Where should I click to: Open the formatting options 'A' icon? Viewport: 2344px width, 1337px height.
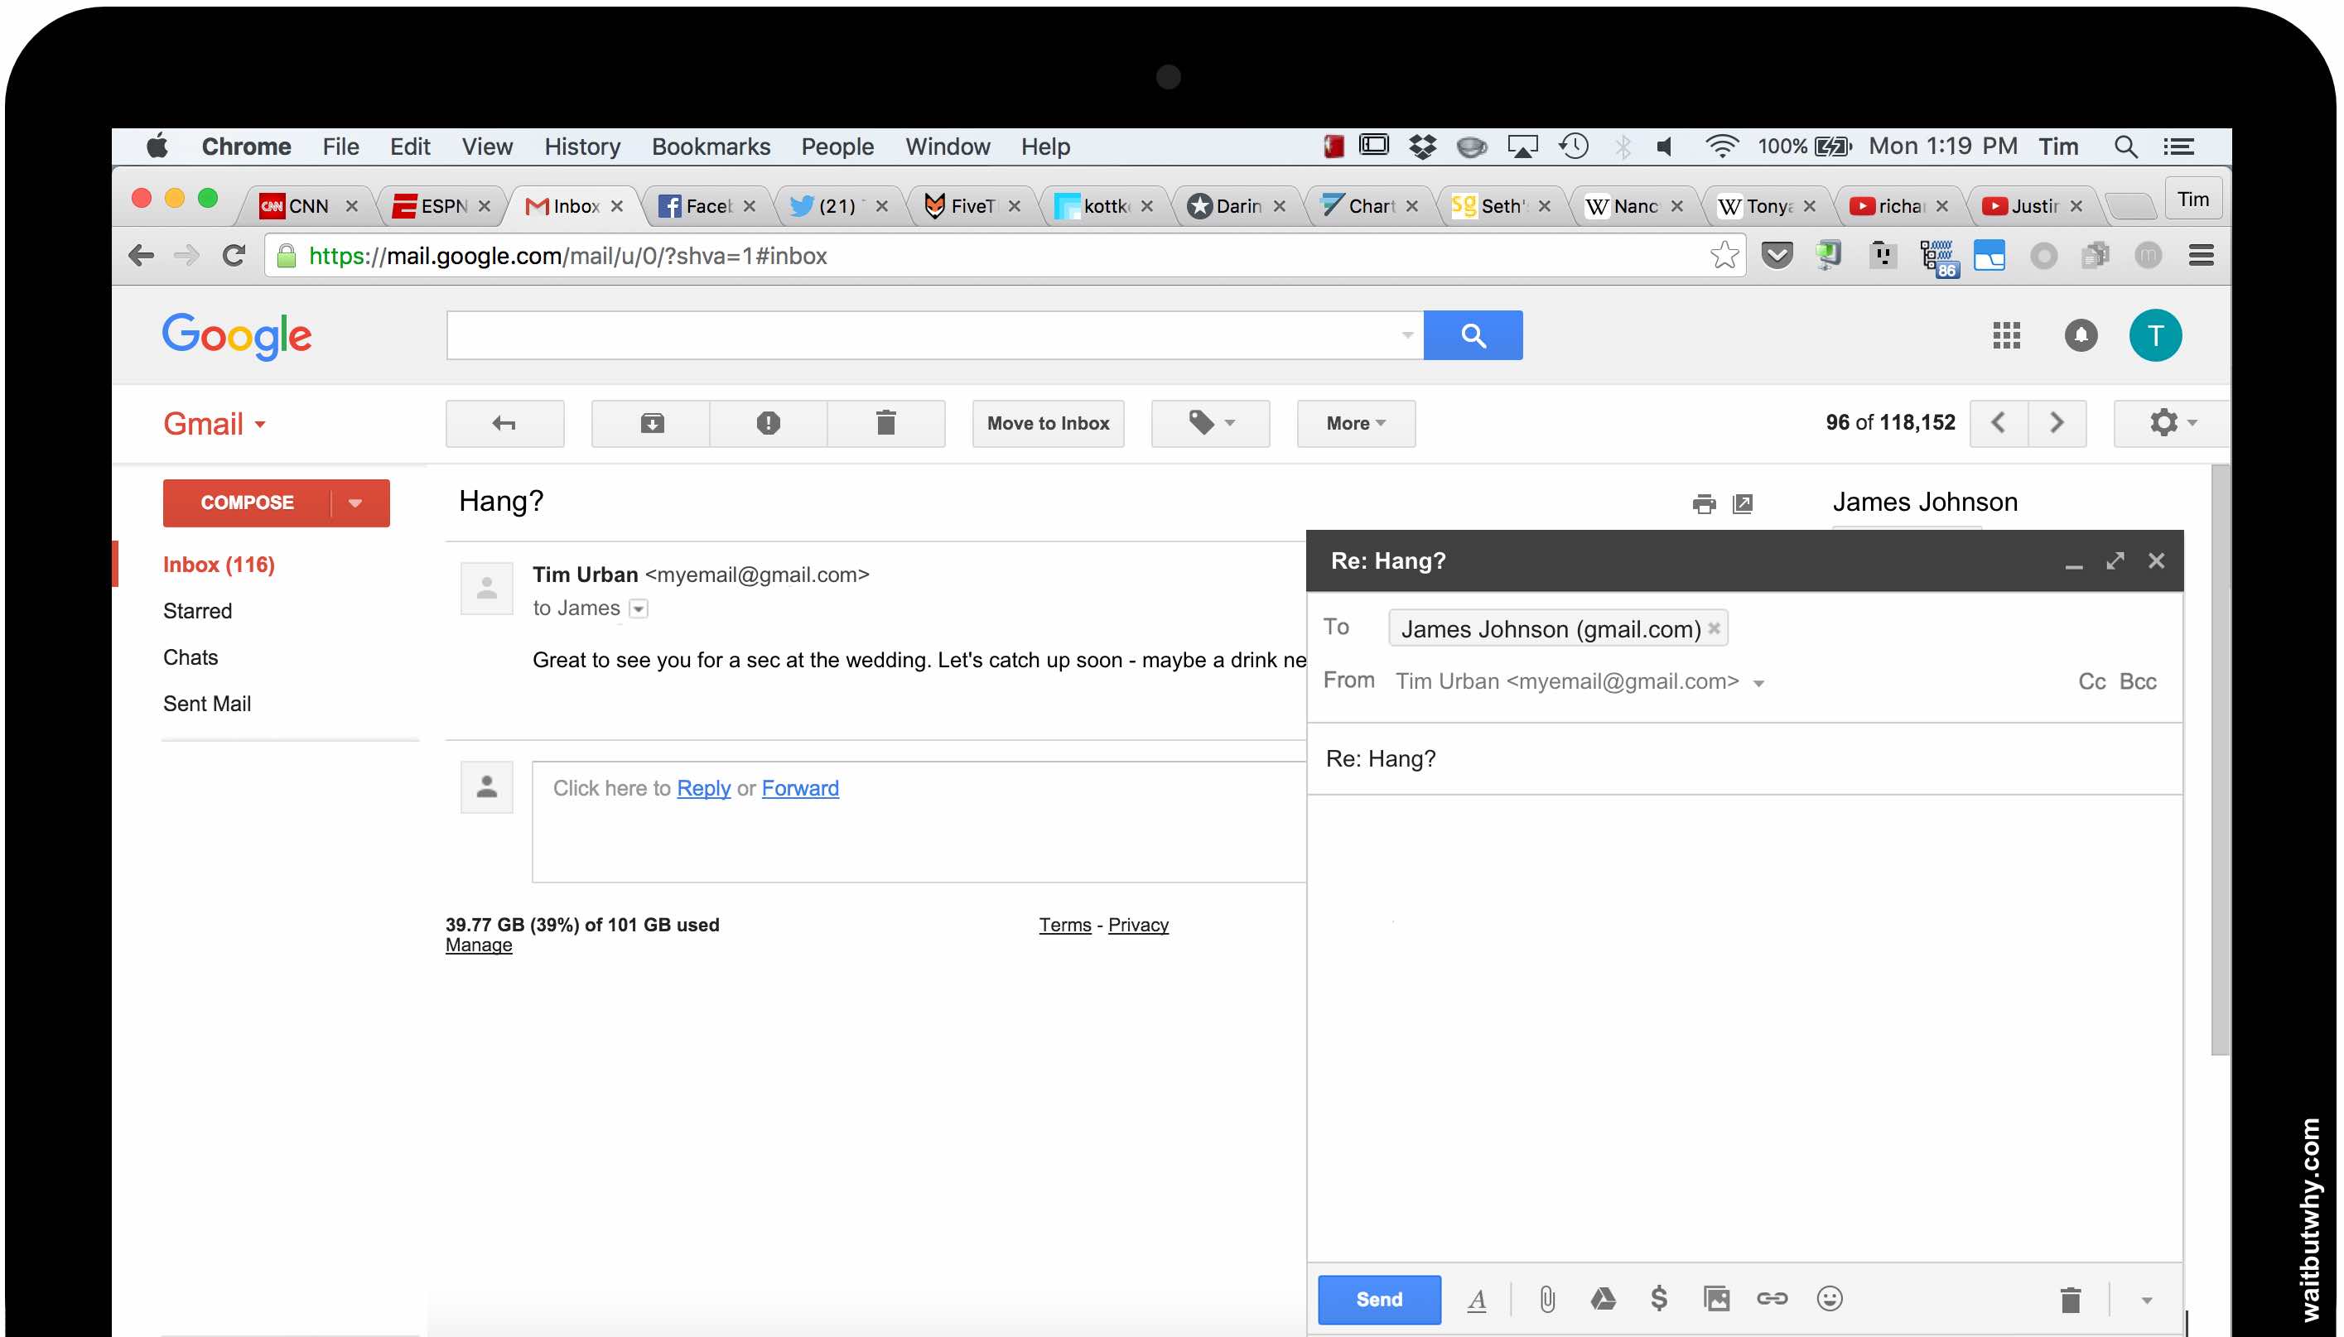point(1477,1300)
